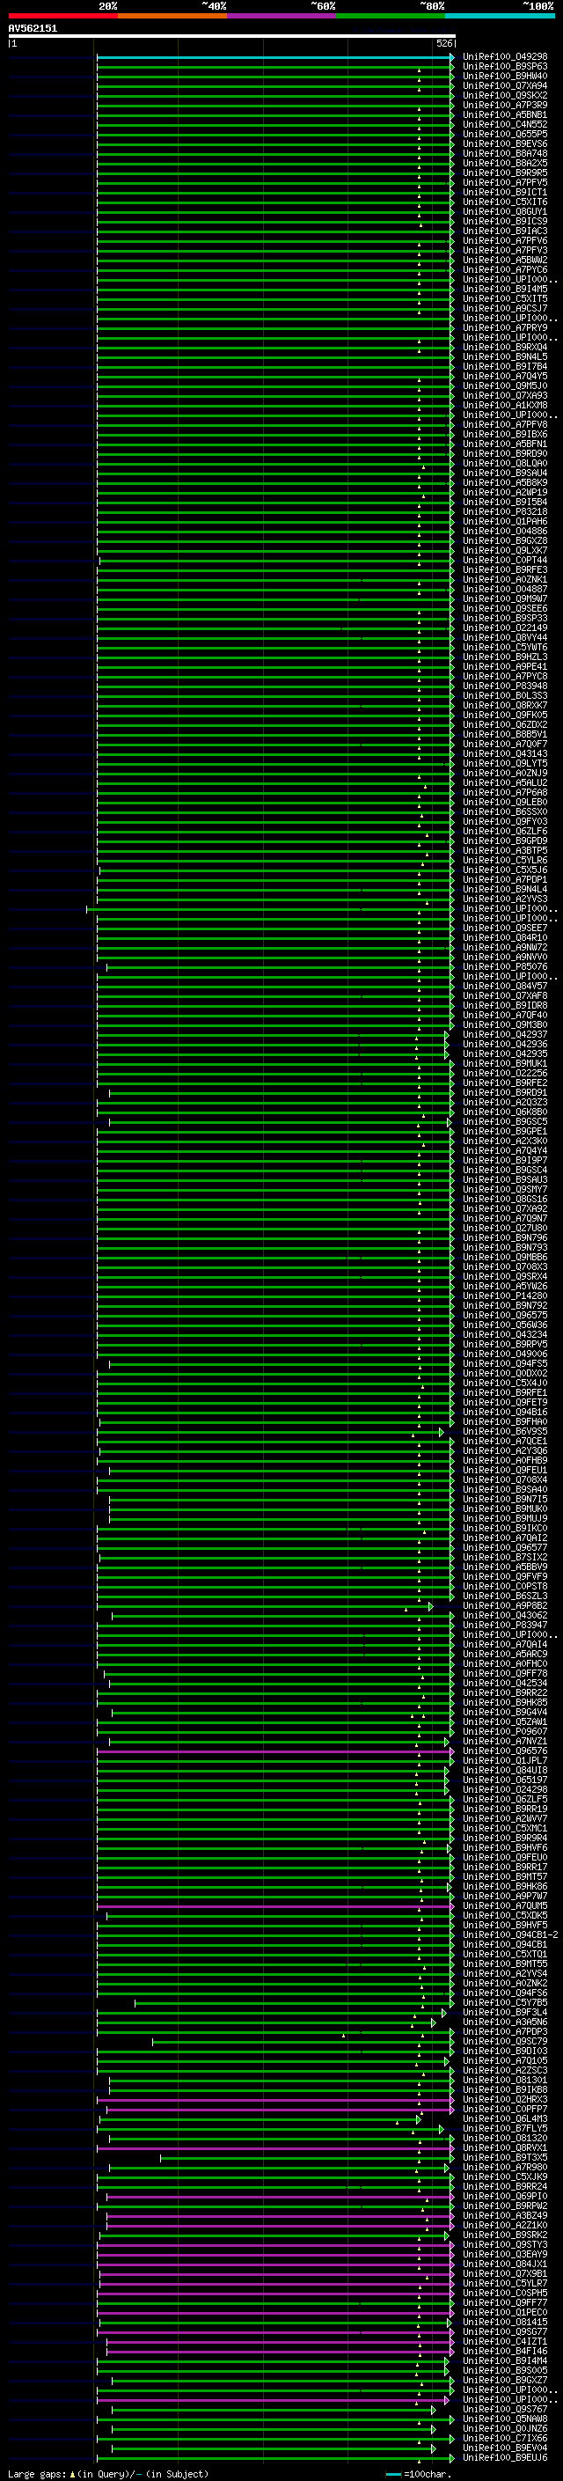The width and height of the screenshot is (563, 2481).
Task: Select the label UniRef100_Q9STY3
Action: pos(505,2244)
